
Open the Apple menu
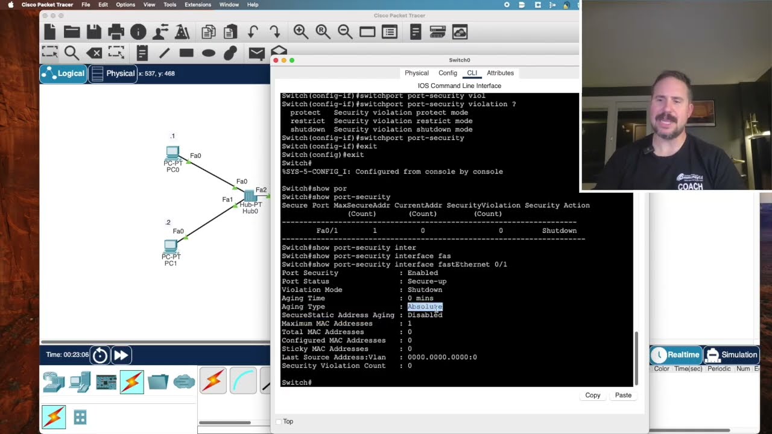(10, 5)
